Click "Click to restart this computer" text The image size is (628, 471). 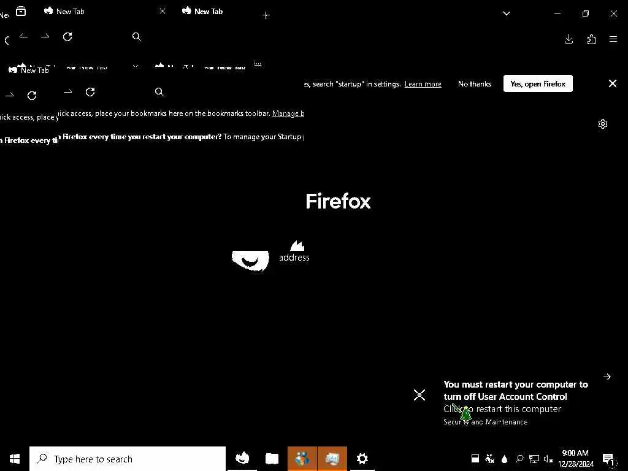pos(502,409)
